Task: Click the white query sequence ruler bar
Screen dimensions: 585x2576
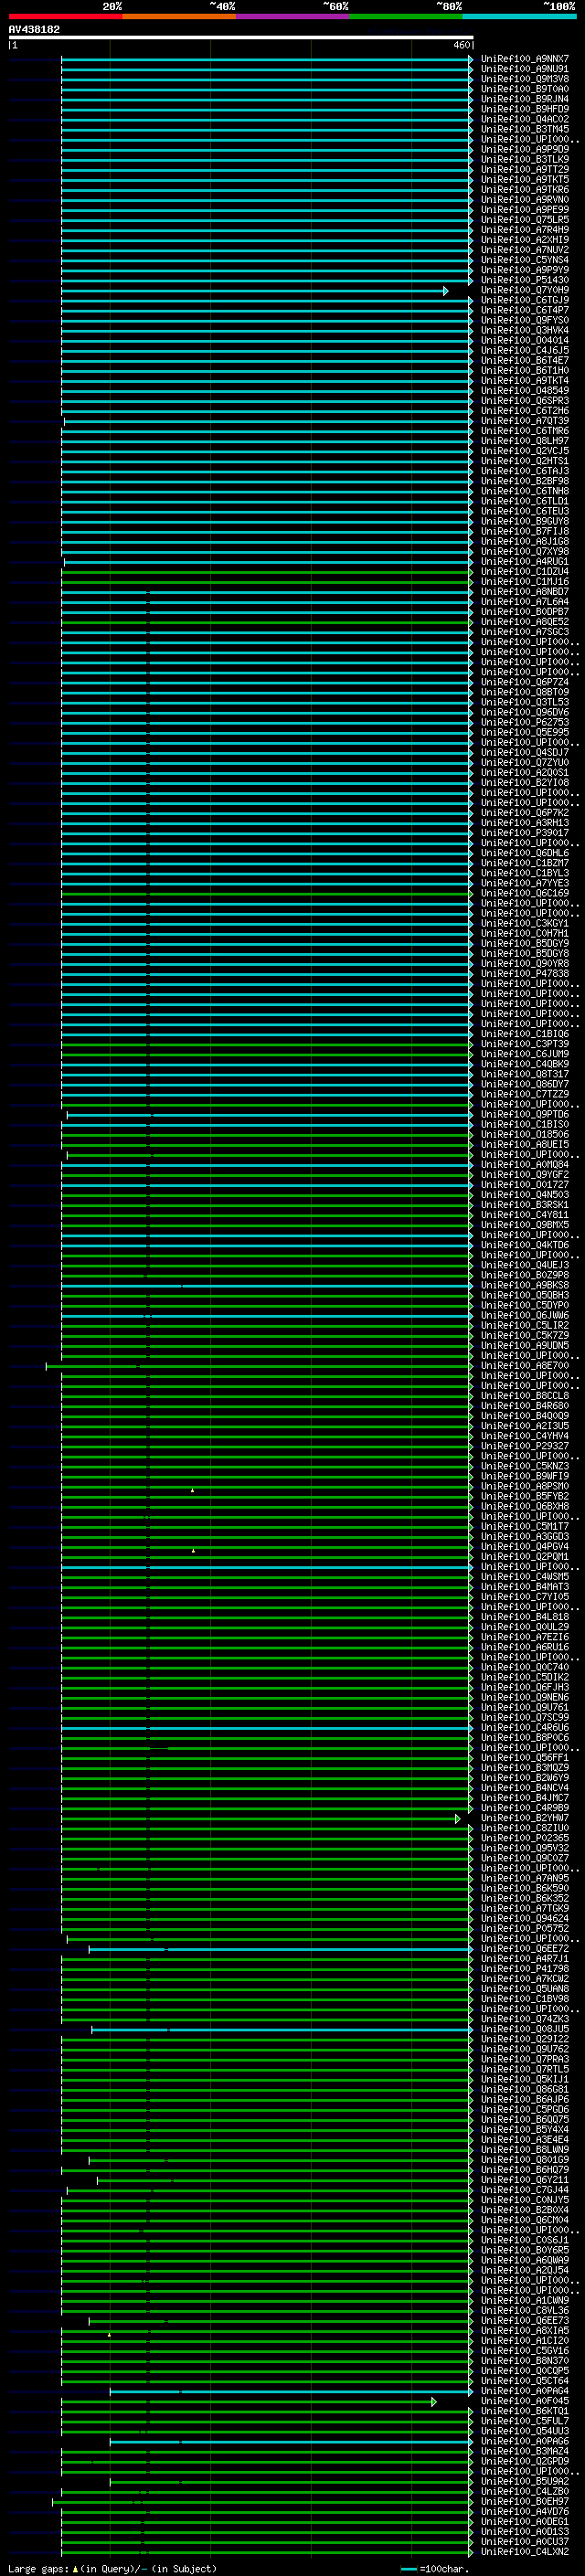Action: click(240, 37)
